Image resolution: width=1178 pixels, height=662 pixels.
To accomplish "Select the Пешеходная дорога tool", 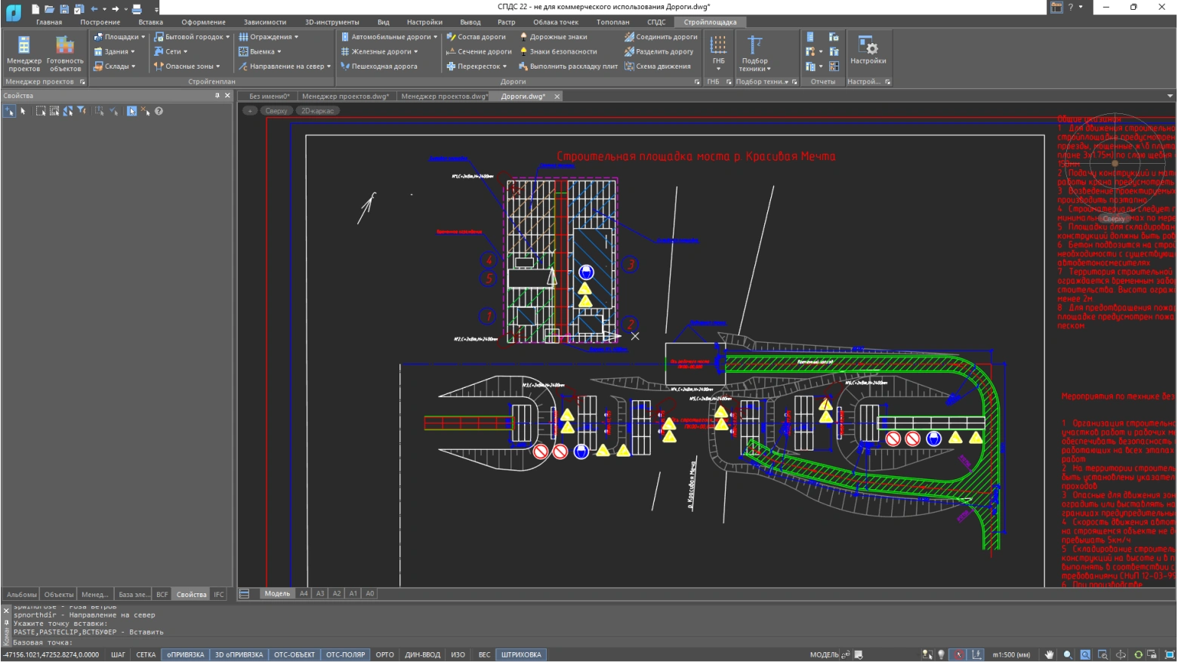I will click(x=378, y=66).
